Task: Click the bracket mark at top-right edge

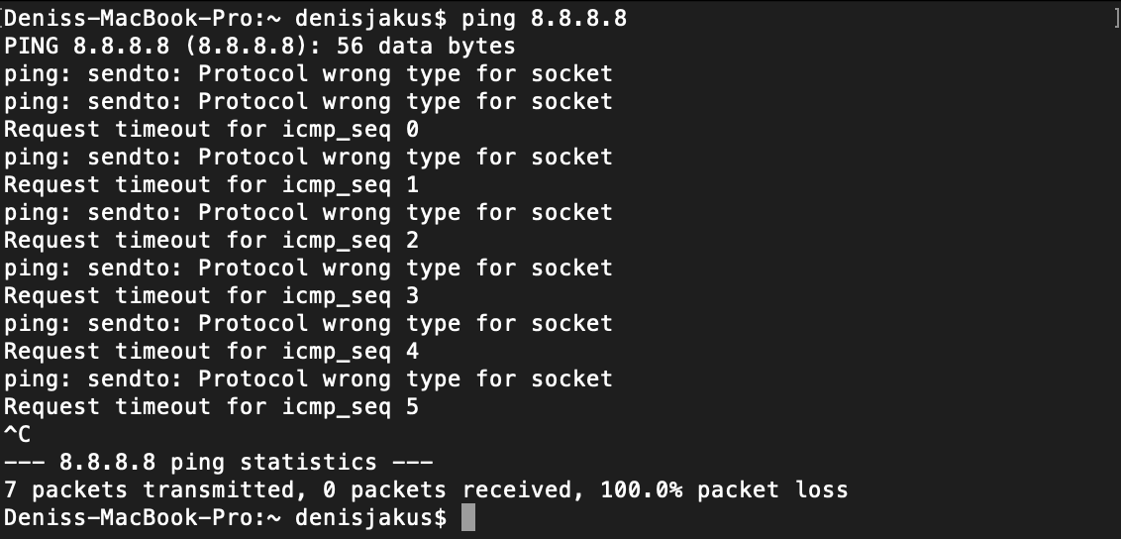Action: [x=1117, y=19]
